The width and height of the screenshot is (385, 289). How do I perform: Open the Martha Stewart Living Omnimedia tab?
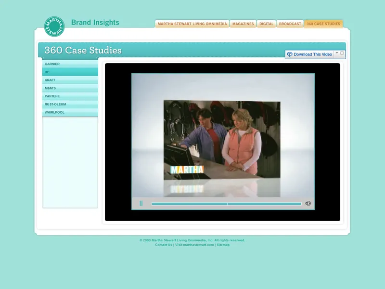tap(192, 24)
